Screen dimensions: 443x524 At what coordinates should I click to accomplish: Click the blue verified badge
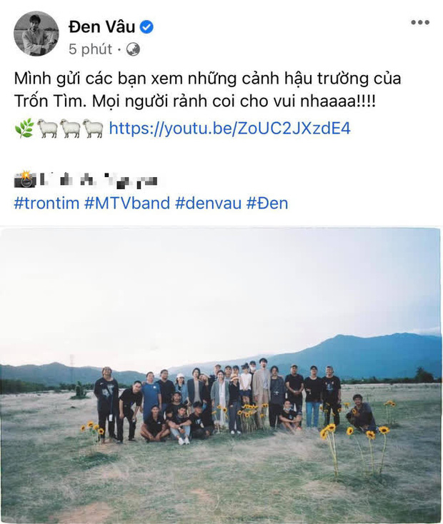pos(146,26)
